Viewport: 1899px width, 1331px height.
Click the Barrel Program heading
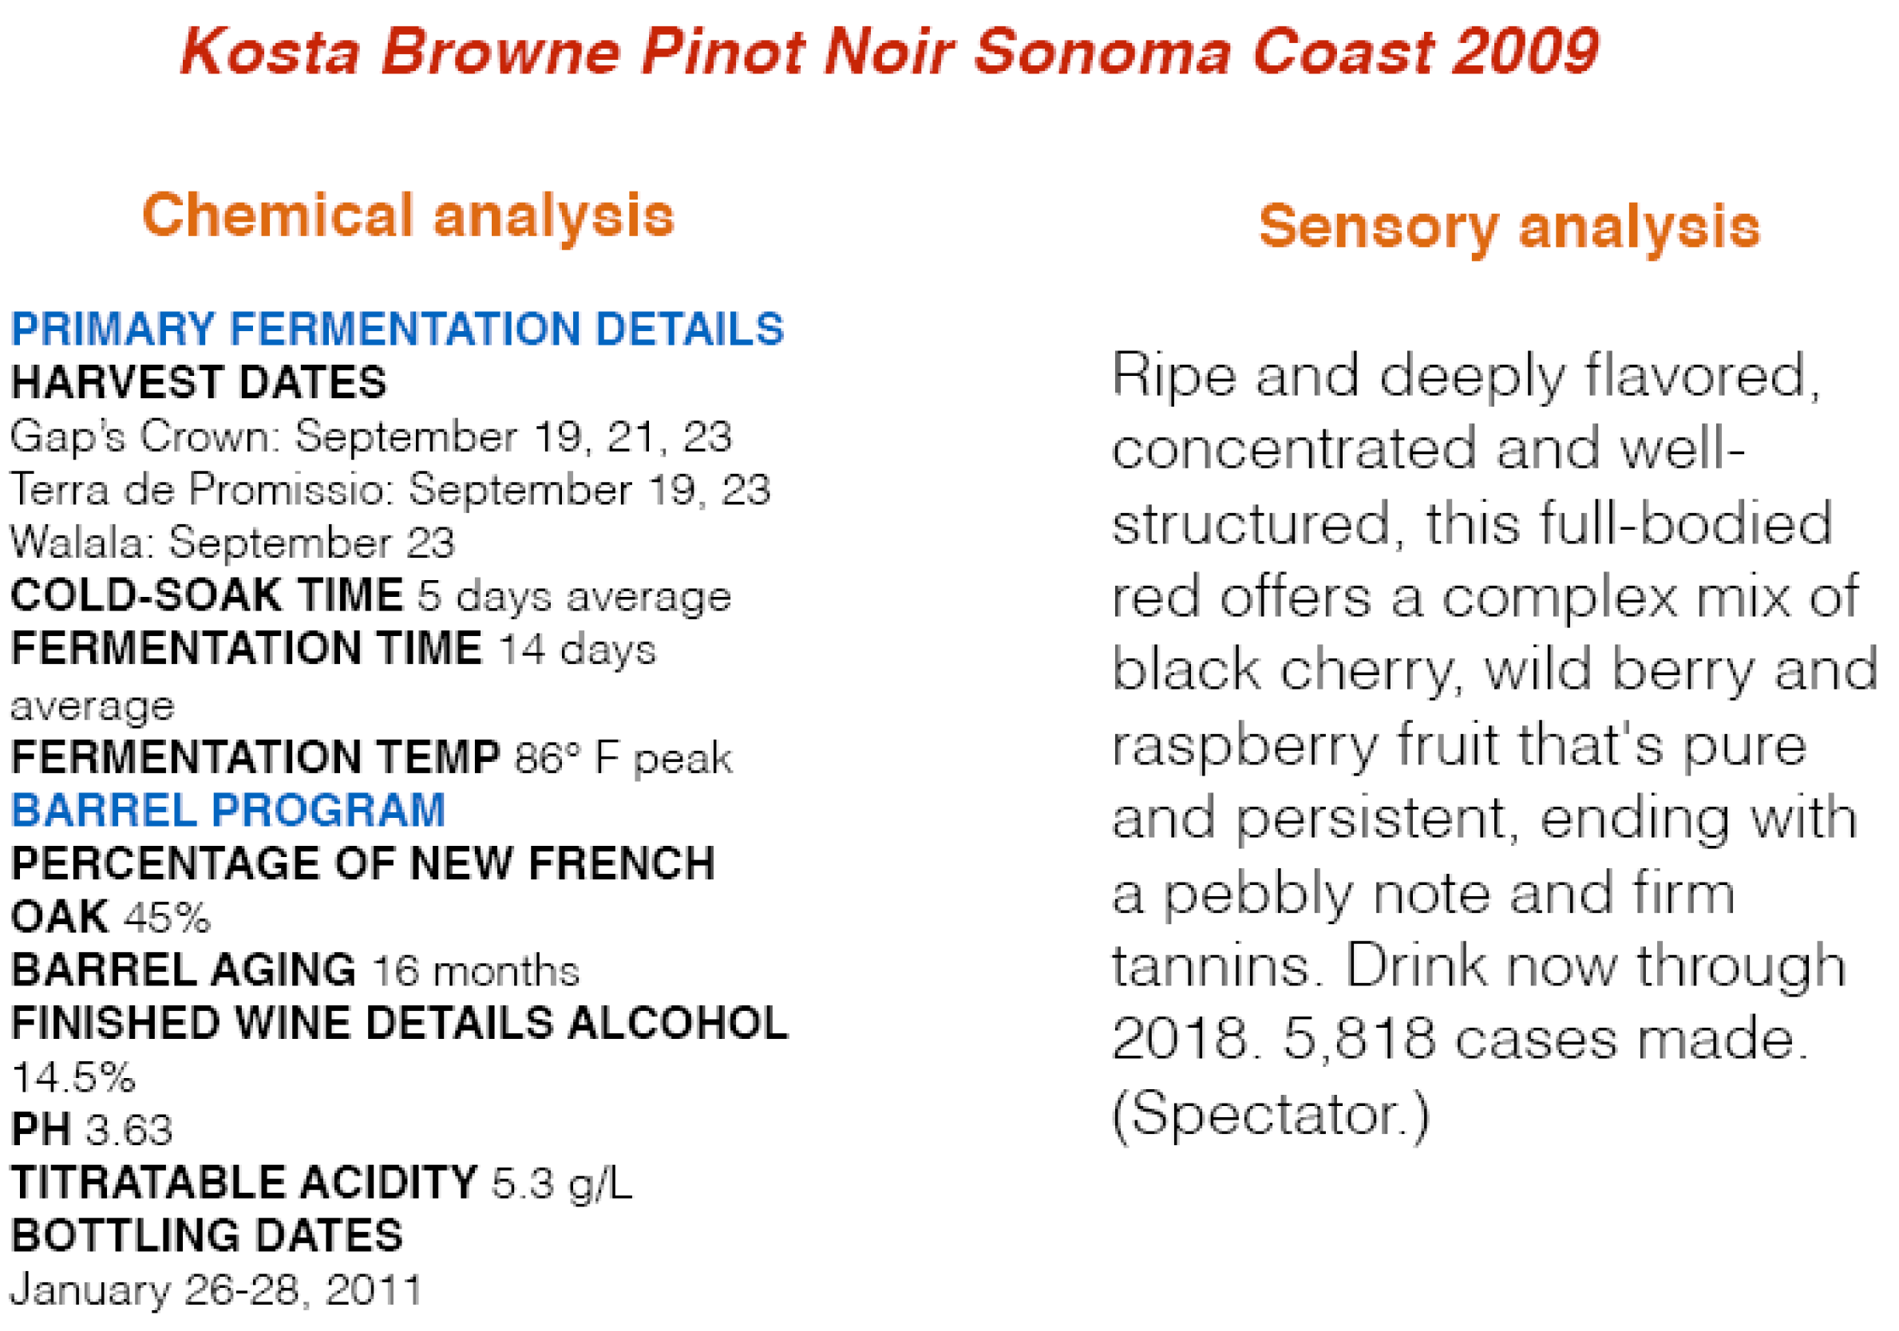228,810
